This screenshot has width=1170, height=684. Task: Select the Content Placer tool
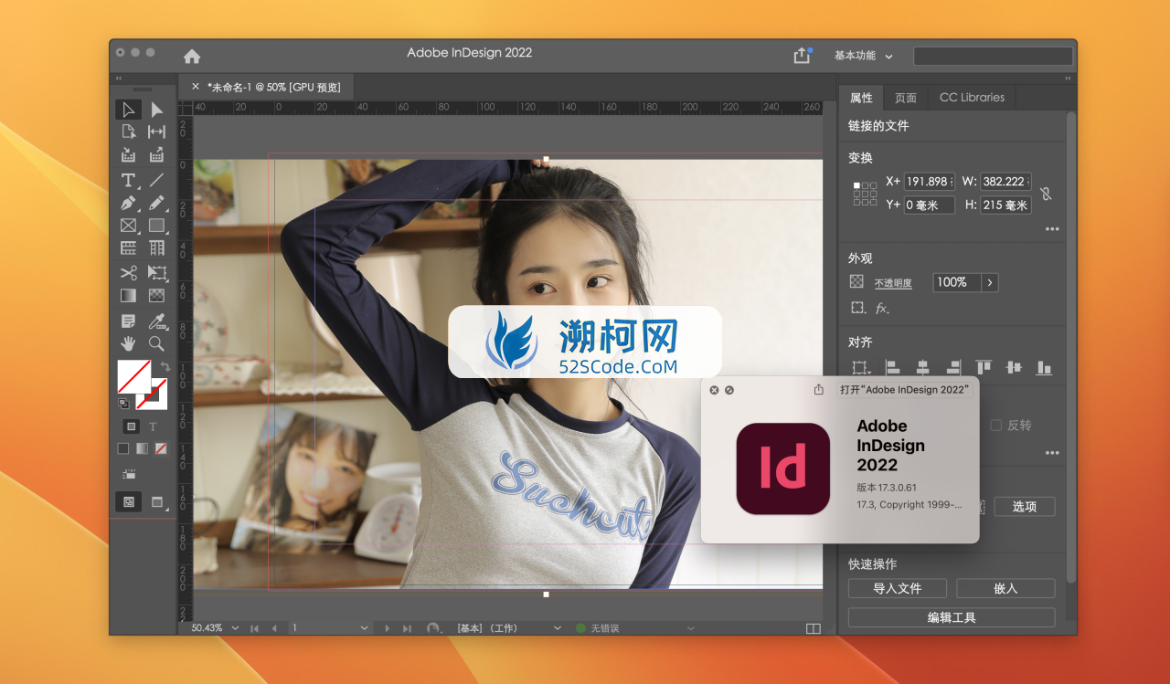(x=156, y=154)
